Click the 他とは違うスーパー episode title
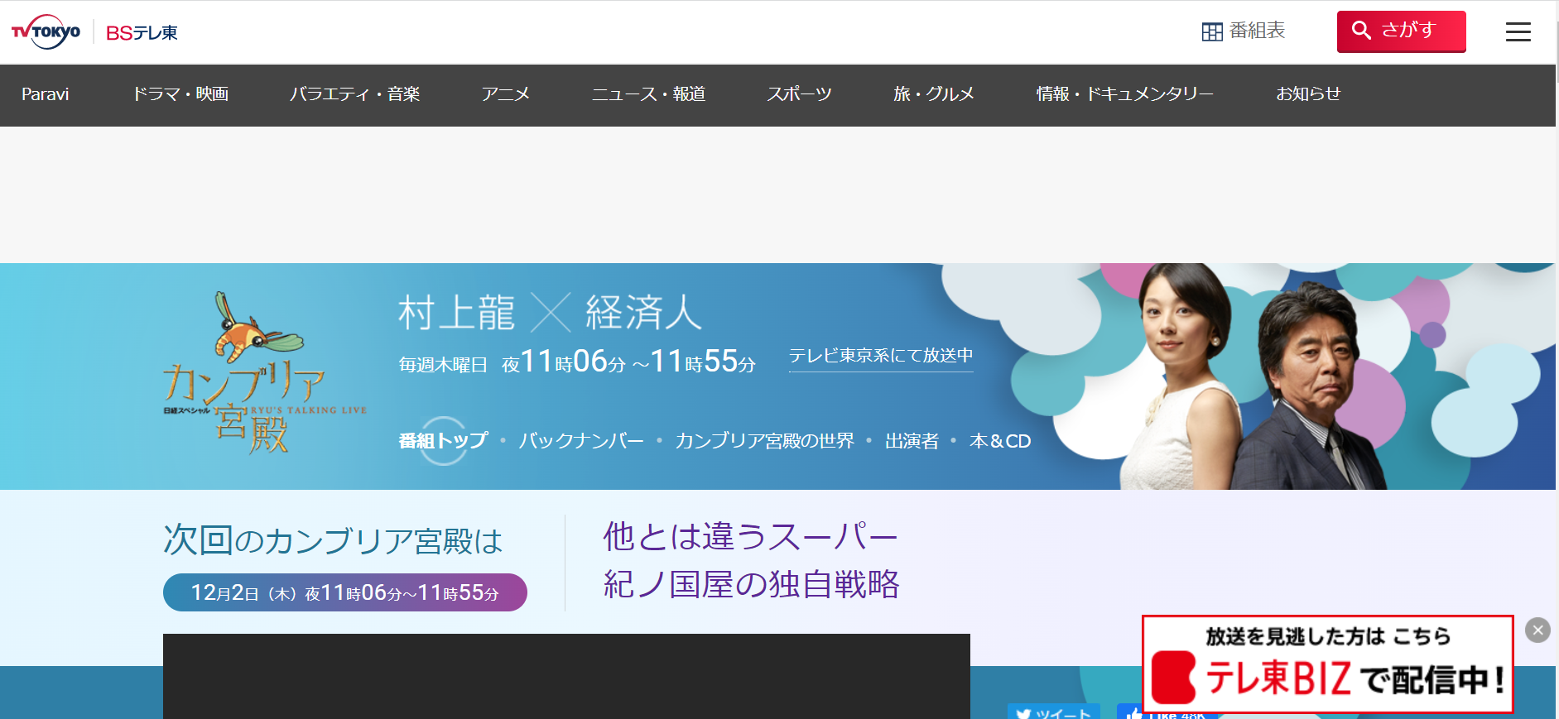 coord(751,560)
